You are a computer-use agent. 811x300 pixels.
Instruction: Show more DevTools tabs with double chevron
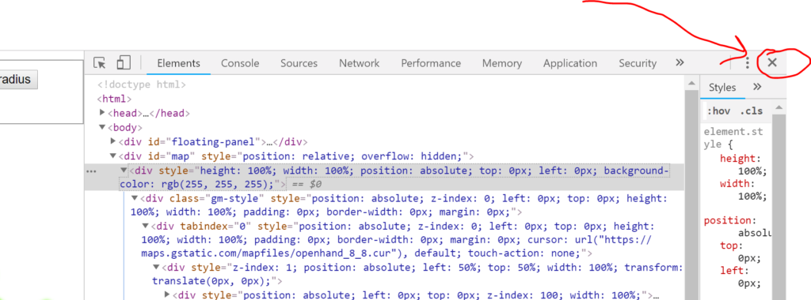coord(680,62)
